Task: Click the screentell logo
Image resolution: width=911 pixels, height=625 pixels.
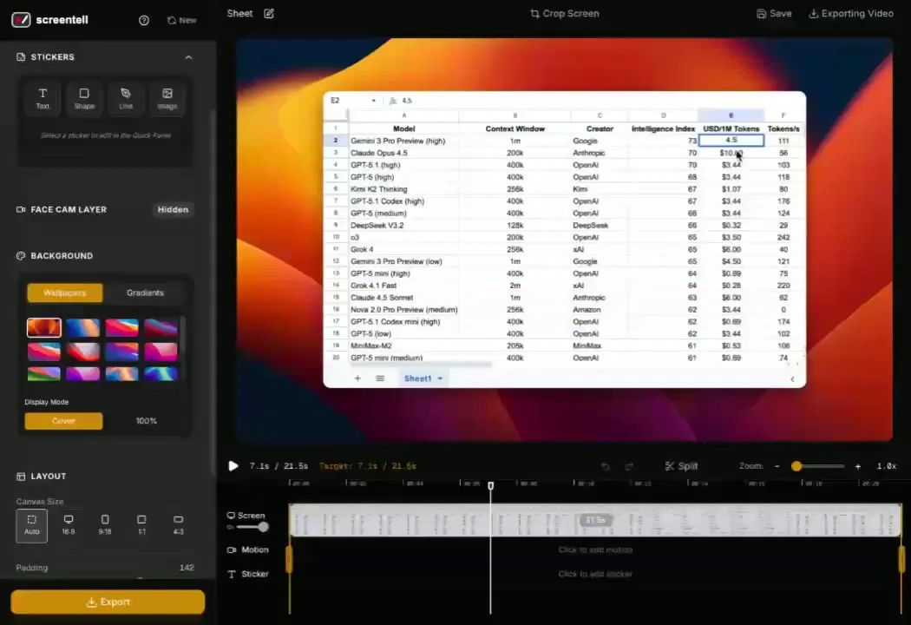Action: click(50, 20)
